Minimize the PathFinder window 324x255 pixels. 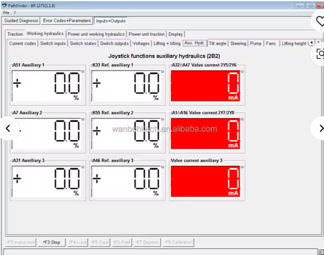click(300, 6)
